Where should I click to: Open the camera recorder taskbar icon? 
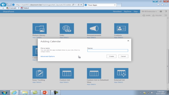tap(56, 93)
